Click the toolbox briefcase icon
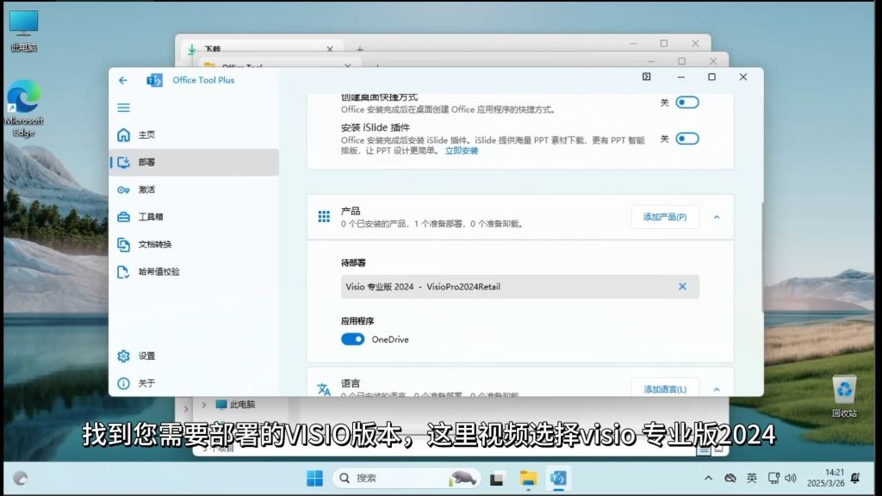 click(124, 216)
